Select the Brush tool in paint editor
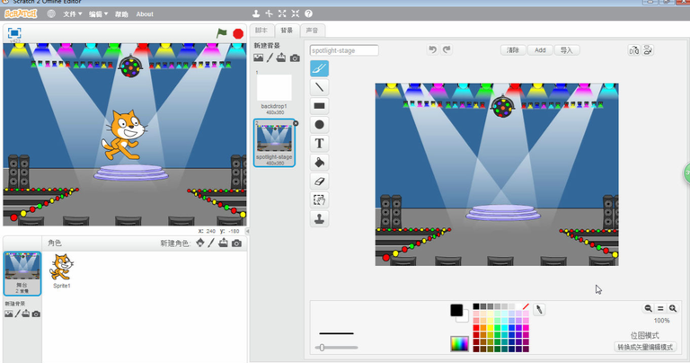 (x=320, y=68)
